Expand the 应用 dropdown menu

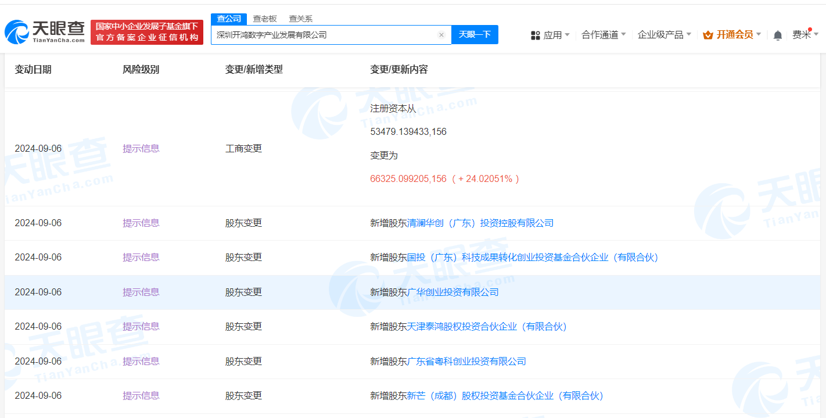556,35
